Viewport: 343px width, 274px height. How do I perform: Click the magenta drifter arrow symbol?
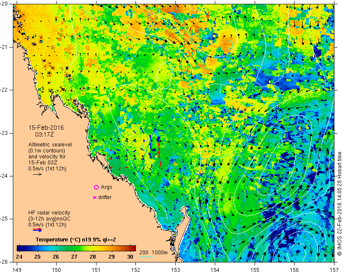95,197
